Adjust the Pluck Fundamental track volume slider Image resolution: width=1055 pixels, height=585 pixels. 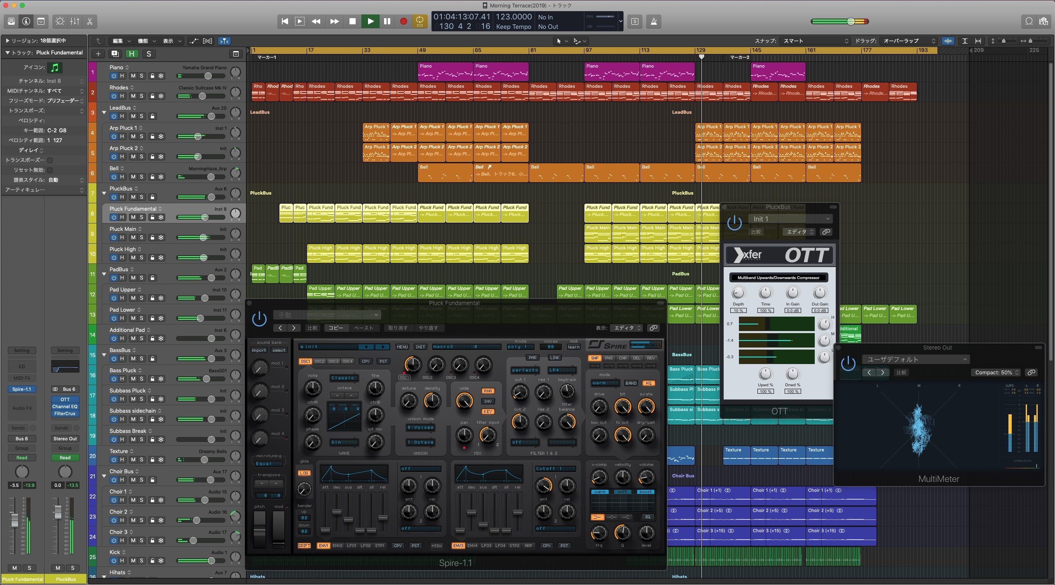(205, 217)
